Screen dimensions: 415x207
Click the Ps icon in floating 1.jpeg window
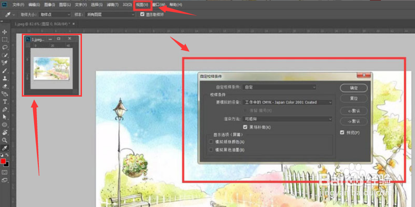[28, 39]
